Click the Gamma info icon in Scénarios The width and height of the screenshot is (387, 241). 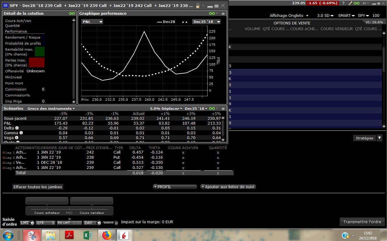click(x=21, y=133)
